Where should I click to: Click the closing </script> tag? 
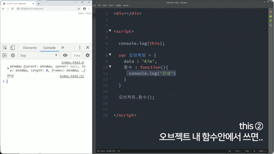125,115
